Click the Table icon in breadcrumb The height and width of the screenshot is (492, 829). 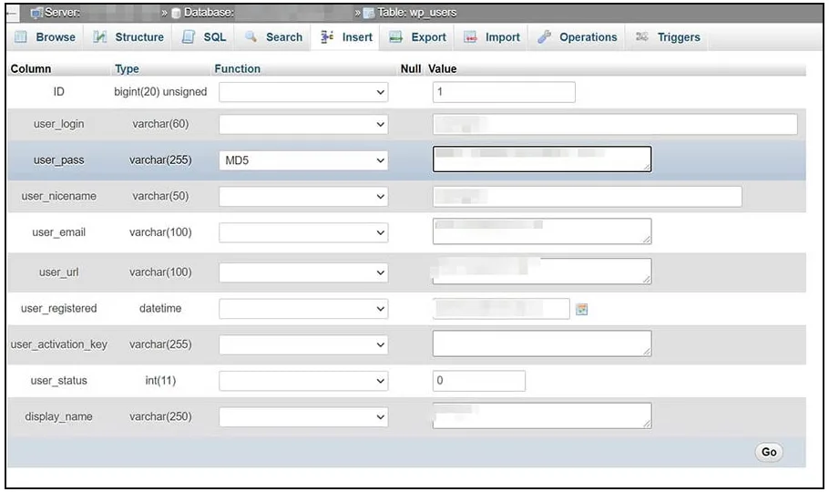point(369,13)
